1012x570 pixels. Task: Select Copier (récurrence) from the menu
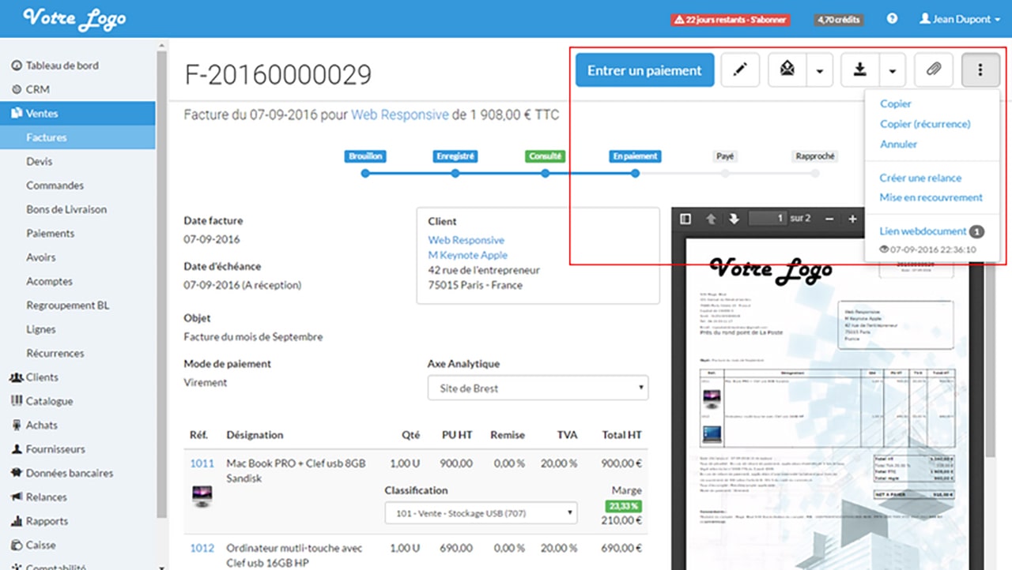click(925, 124)
